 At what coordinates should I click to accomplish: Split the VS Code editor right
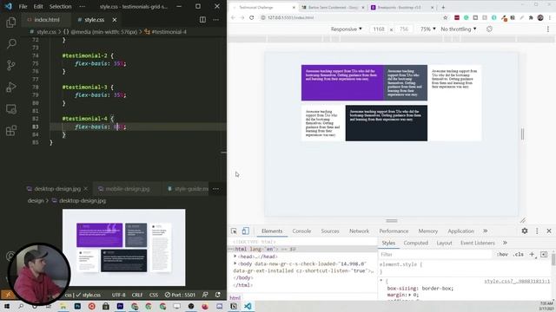(x=202, y=20)
